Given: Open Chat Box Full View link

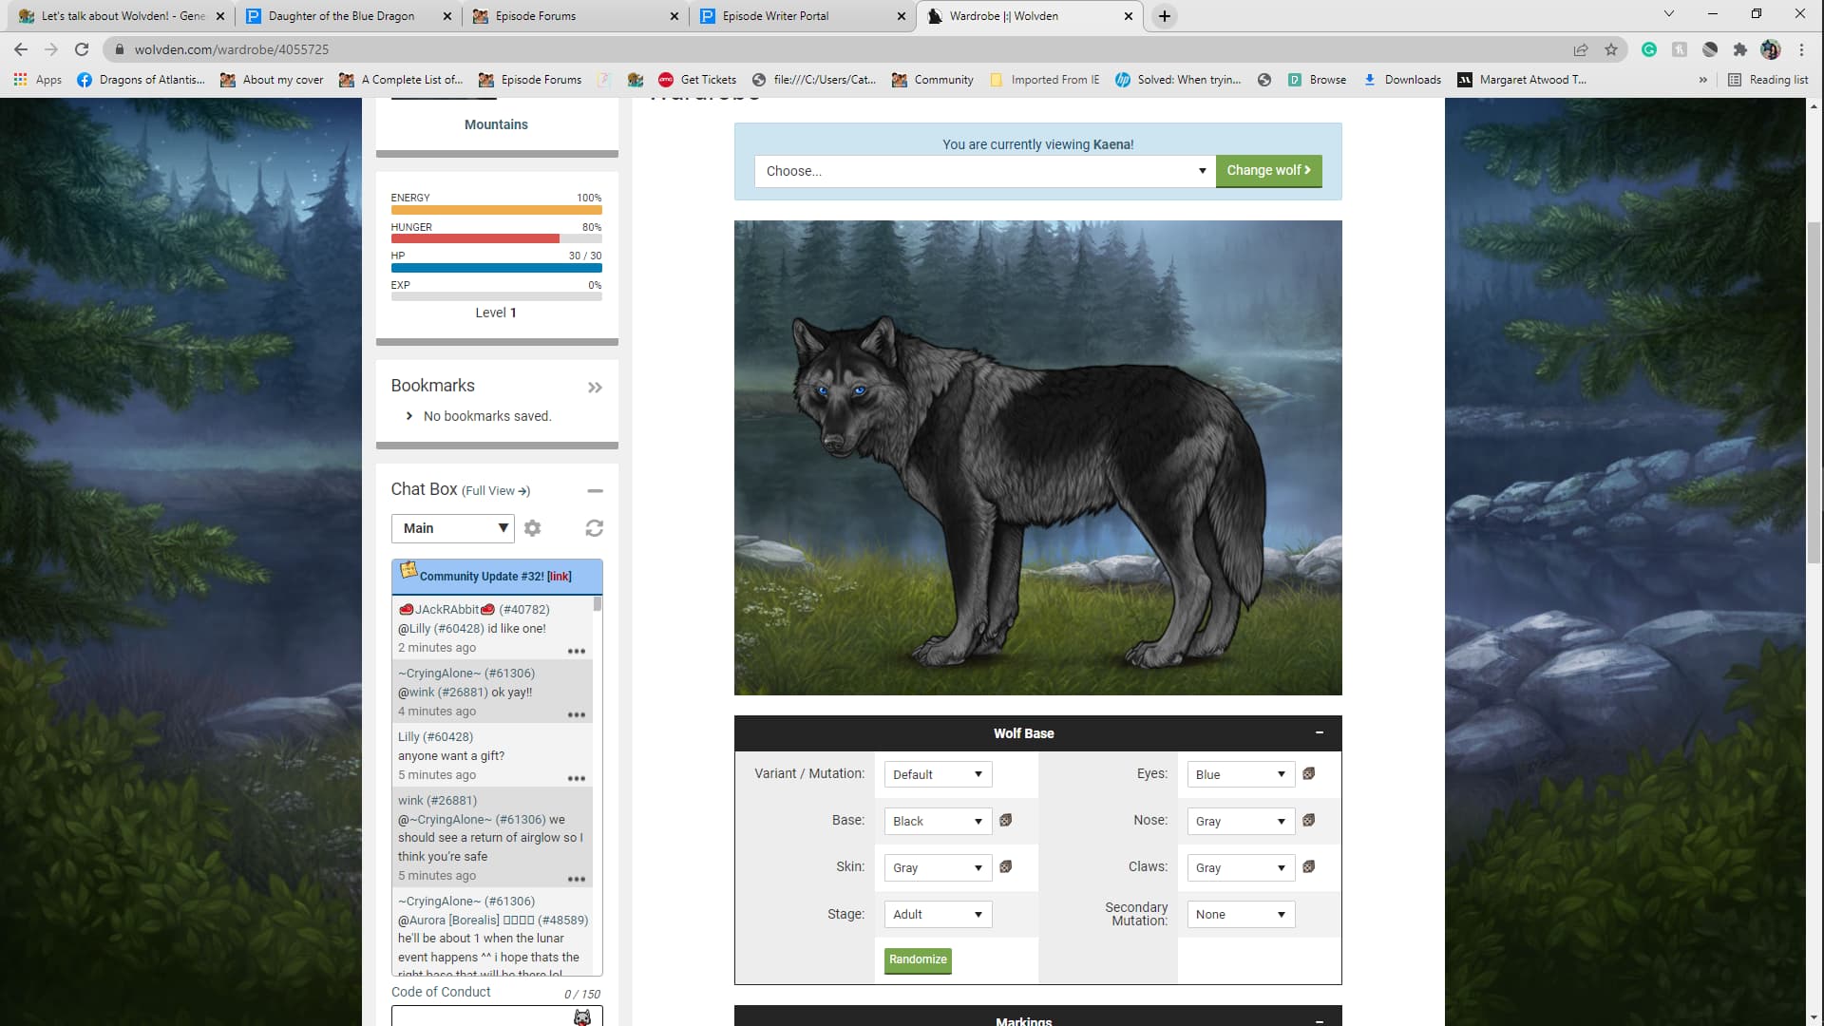Looking at the screenshot, I should click(496, 491).
